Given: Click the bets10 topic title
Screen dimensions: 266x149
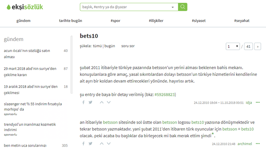Looking at the screenshot, I should click(x=89, y=36).
